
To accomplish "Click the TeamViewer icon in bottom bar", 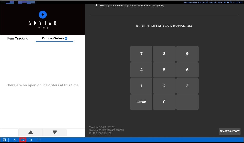I will click(4, 140).
